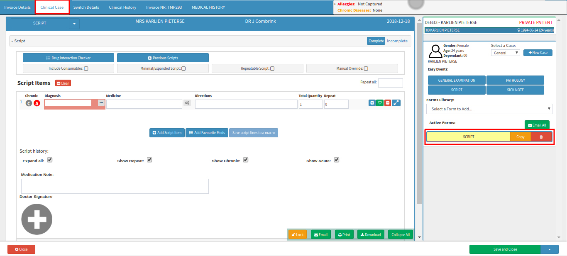Click the medicine settings gears icon
This screenshot has height=256, width=567.
(x=187, y=103)
